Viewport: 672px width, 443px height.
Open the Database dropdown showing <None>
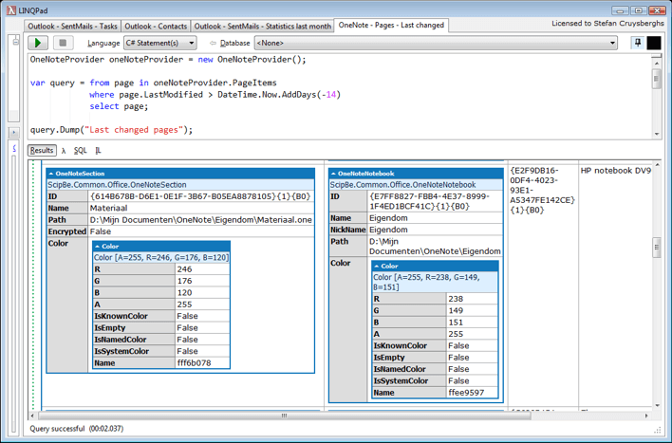[436, 43]
